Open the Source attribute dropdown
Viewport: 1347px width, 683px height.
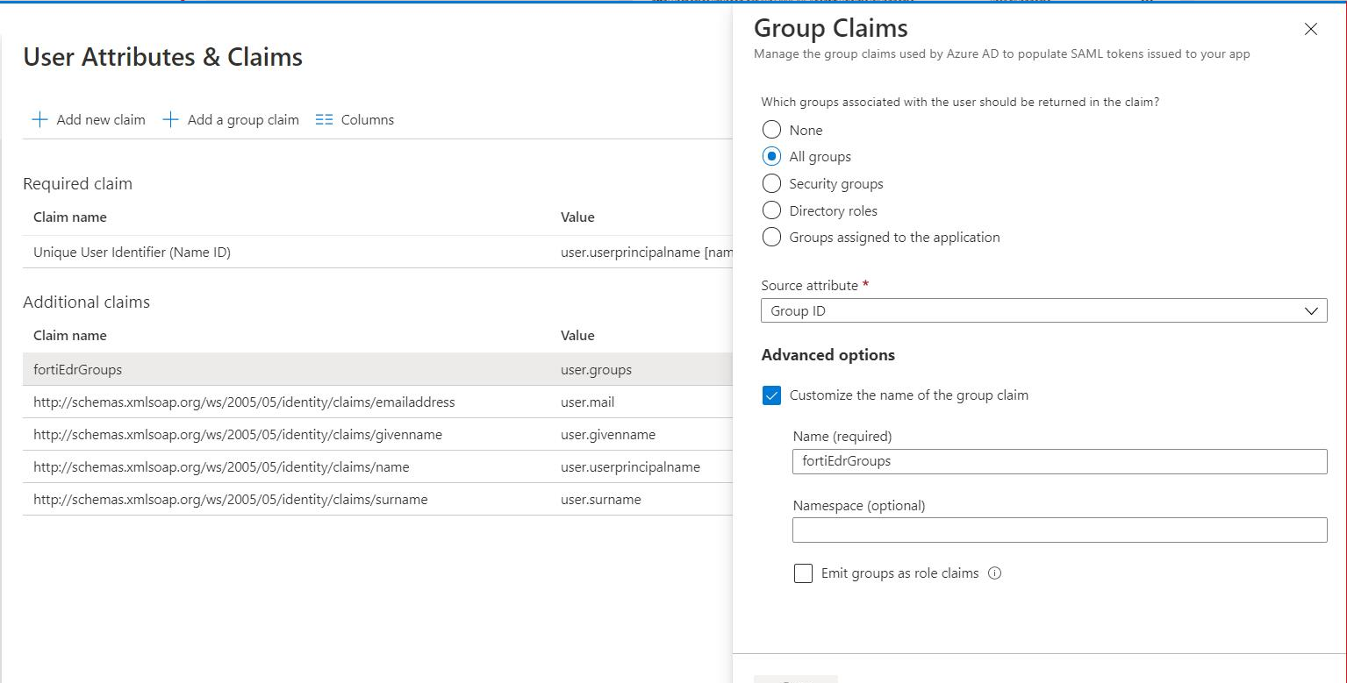pos(1042,311)
